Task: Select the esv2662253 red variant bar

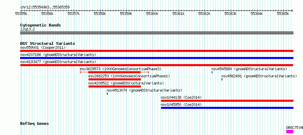Action: coord(115,79)
